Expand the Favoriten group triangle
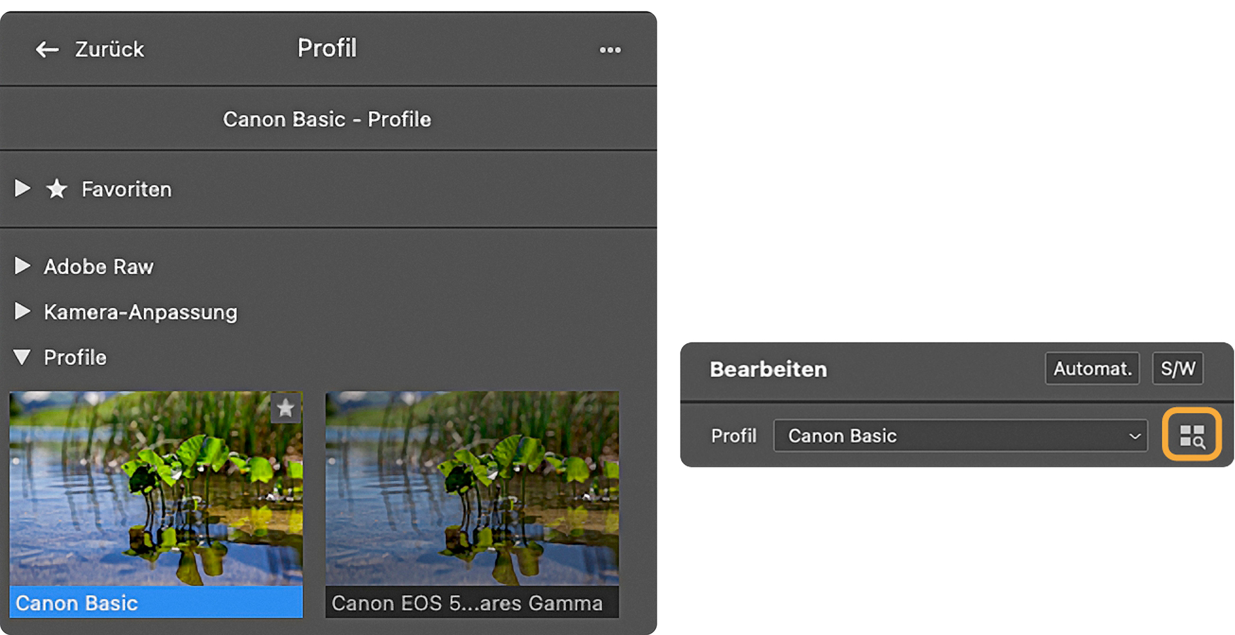Screen dimensions: 1235x635 23,188
